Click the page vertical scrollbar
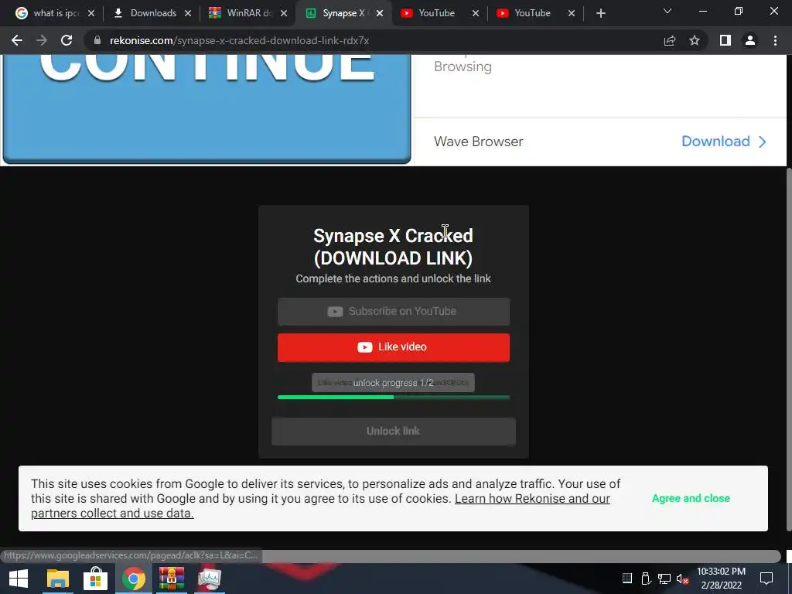 pos(788,349)
